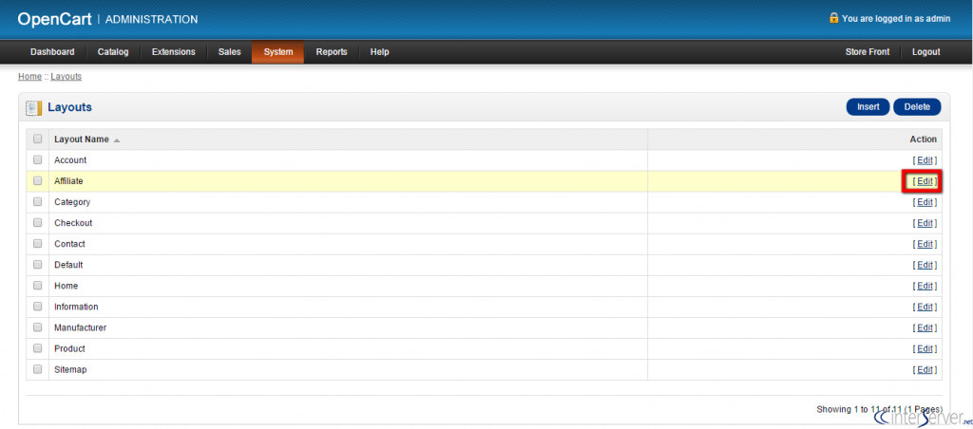The width and height of the screenshot is (973, 429).
Task: Select the Checkout layout checkbox
Action: 37,222
